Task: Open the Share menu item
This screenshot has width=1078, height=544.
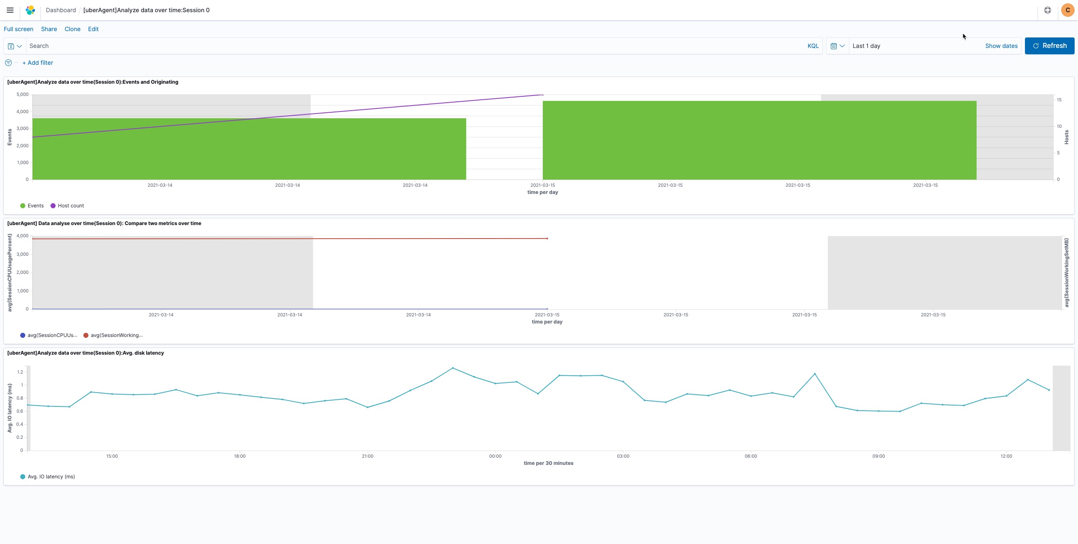Action: pyautogui.click(x=49, y=29)
